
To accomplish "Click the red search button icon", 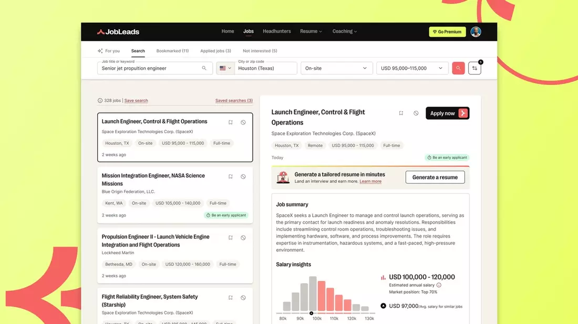I will pos(458,68).
